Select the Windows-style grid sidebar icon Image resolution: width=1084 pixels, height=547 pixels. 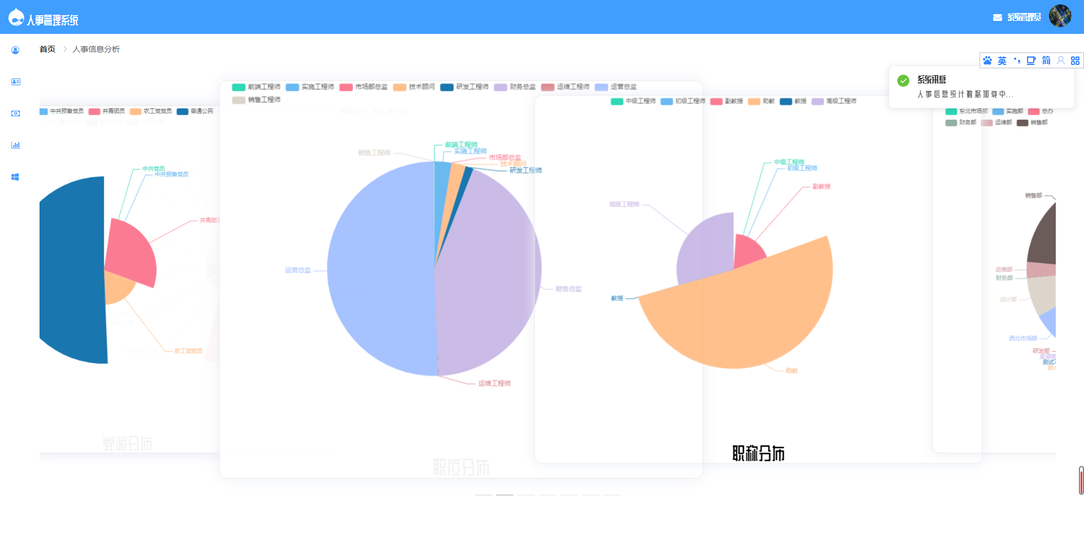coord(15,176)
